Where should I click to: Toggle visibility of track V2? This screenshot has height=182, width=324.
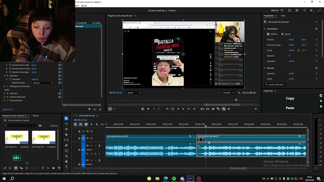[91, 131]
